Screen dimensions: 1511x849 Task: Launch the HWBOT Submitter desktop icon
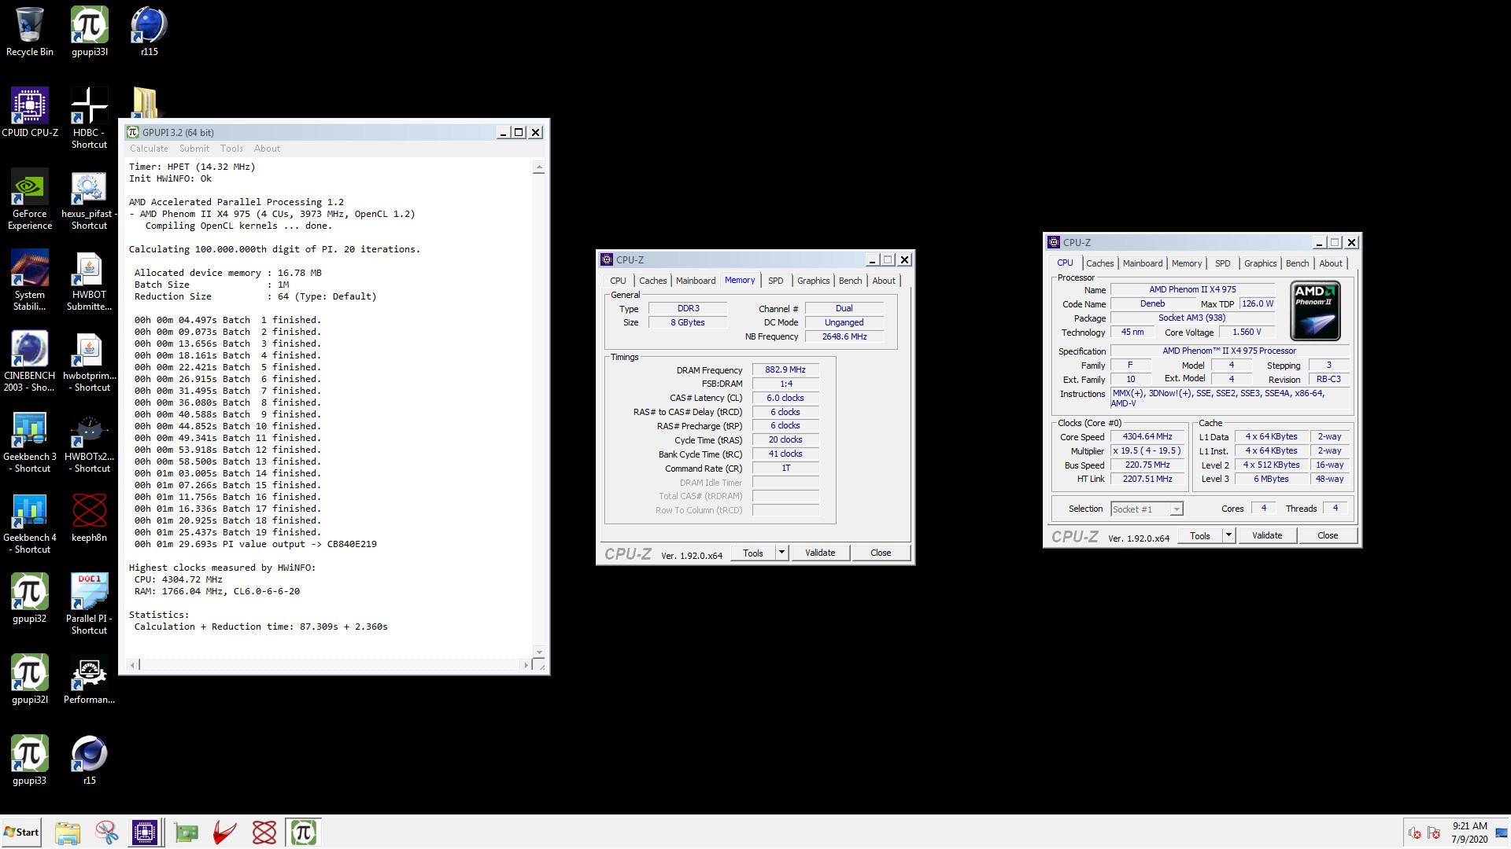89,280
